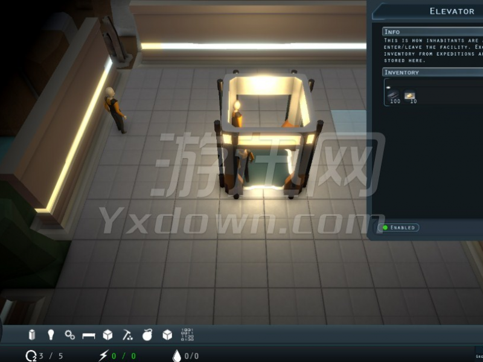483x362 pixels.
Task: Click the Inventory section header
Action: (432, 72)
